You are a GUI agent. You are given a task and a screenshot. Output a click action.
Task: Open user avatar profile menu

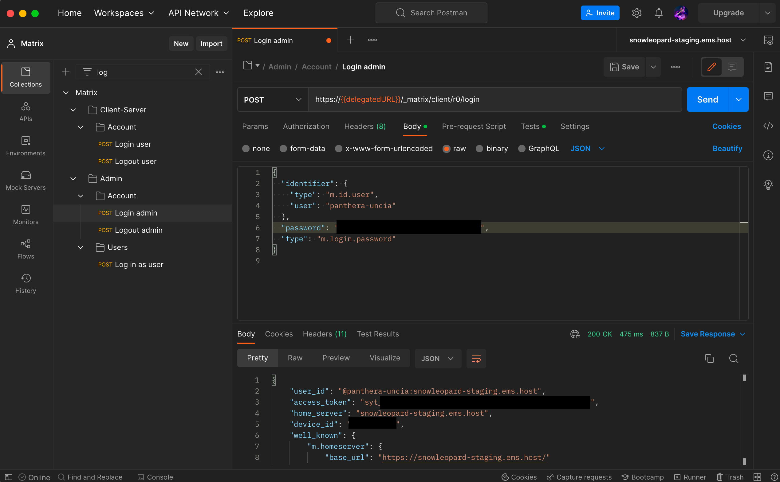coord(681,13)
